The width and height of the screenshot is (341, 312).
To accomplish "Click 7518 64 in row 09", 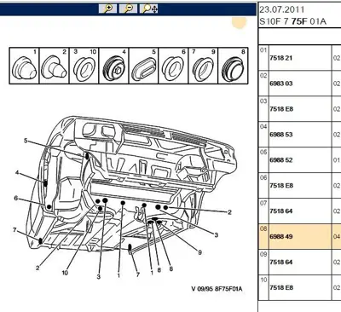I will pos(281,262).
